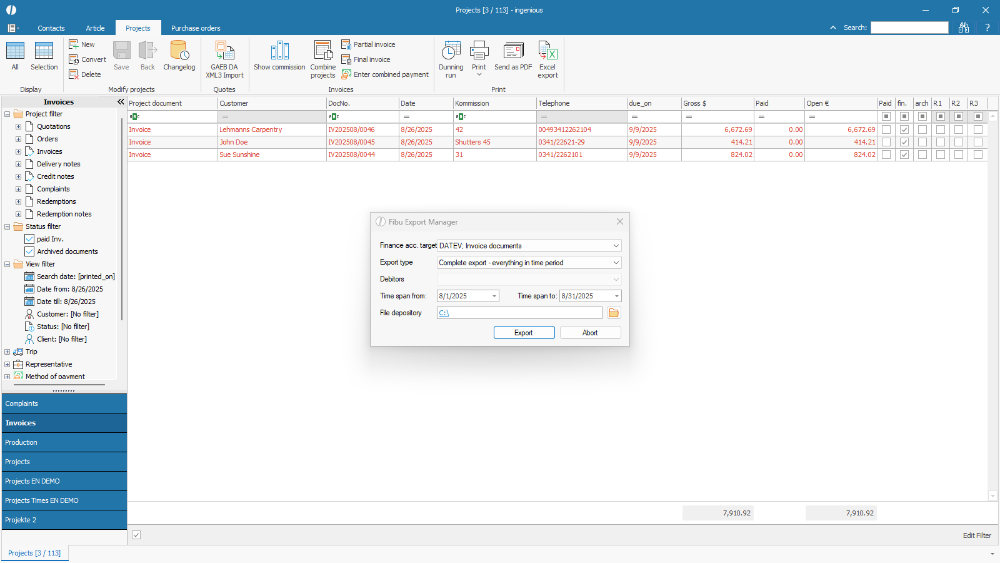Click the binoculars search icon
Image resolution: width=1000 pixels, height=563 pixels.
point(964,28)
